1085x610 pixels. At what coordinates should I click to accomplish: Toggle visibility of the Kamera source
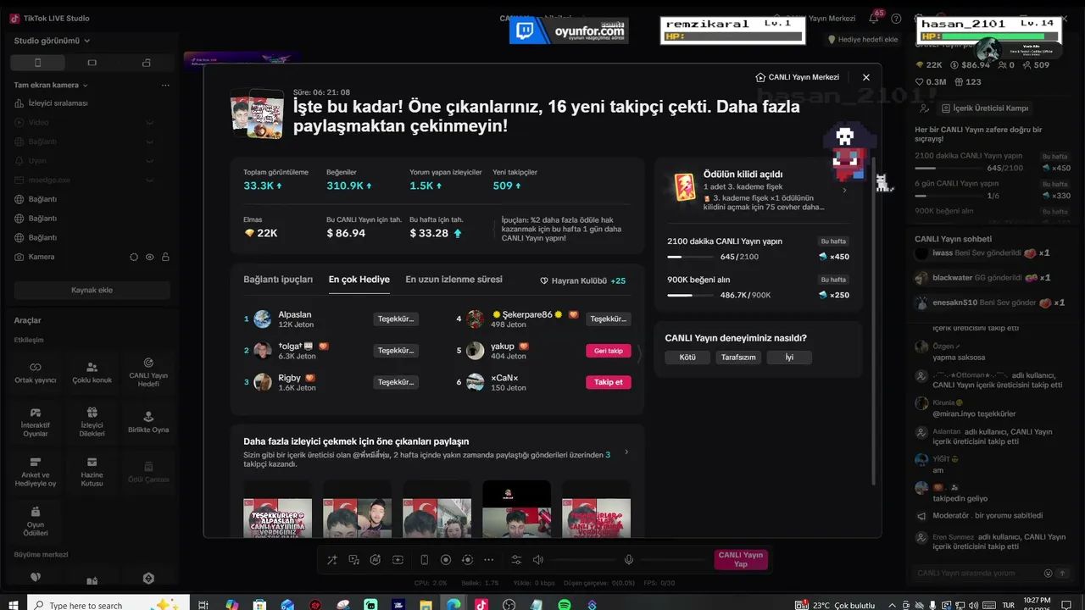coord(150,257)
